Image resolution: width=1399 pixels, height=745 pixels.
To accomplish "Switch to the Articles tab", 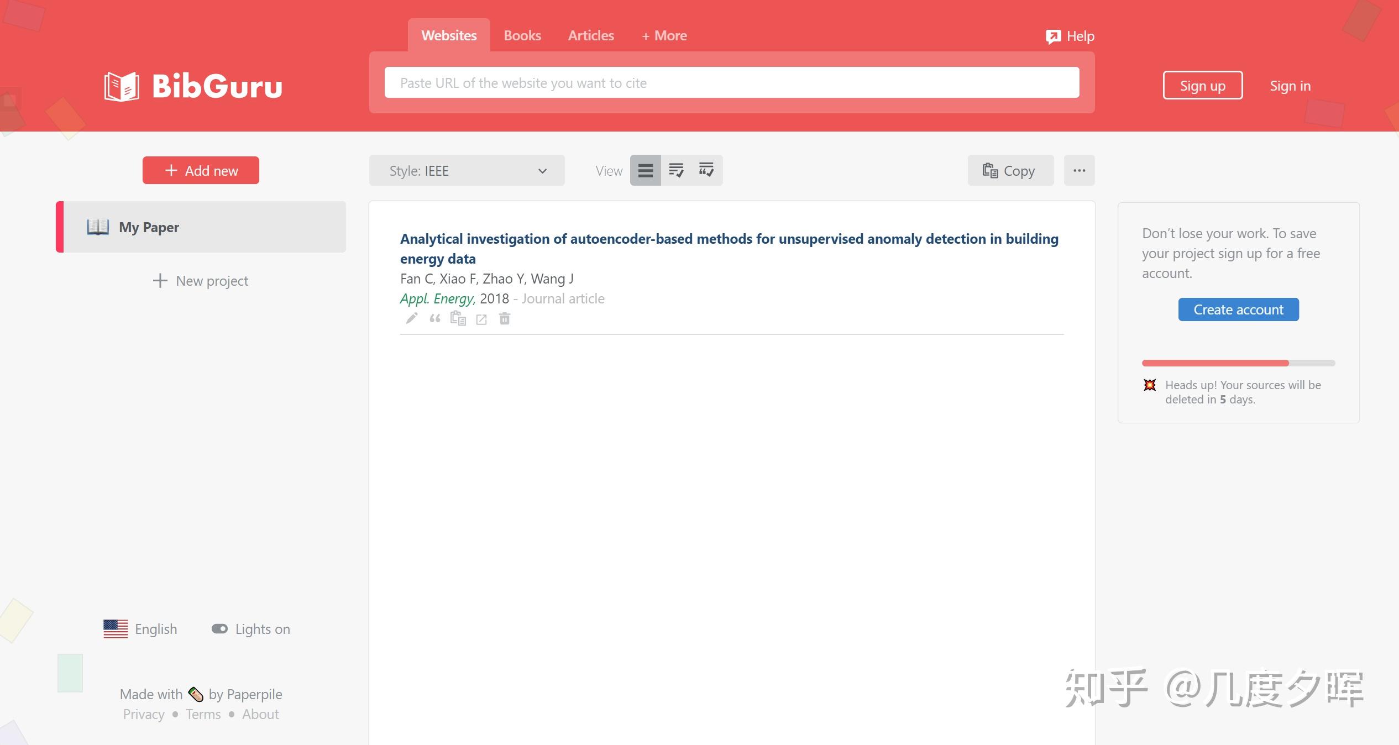I will (x=590, y=36).
